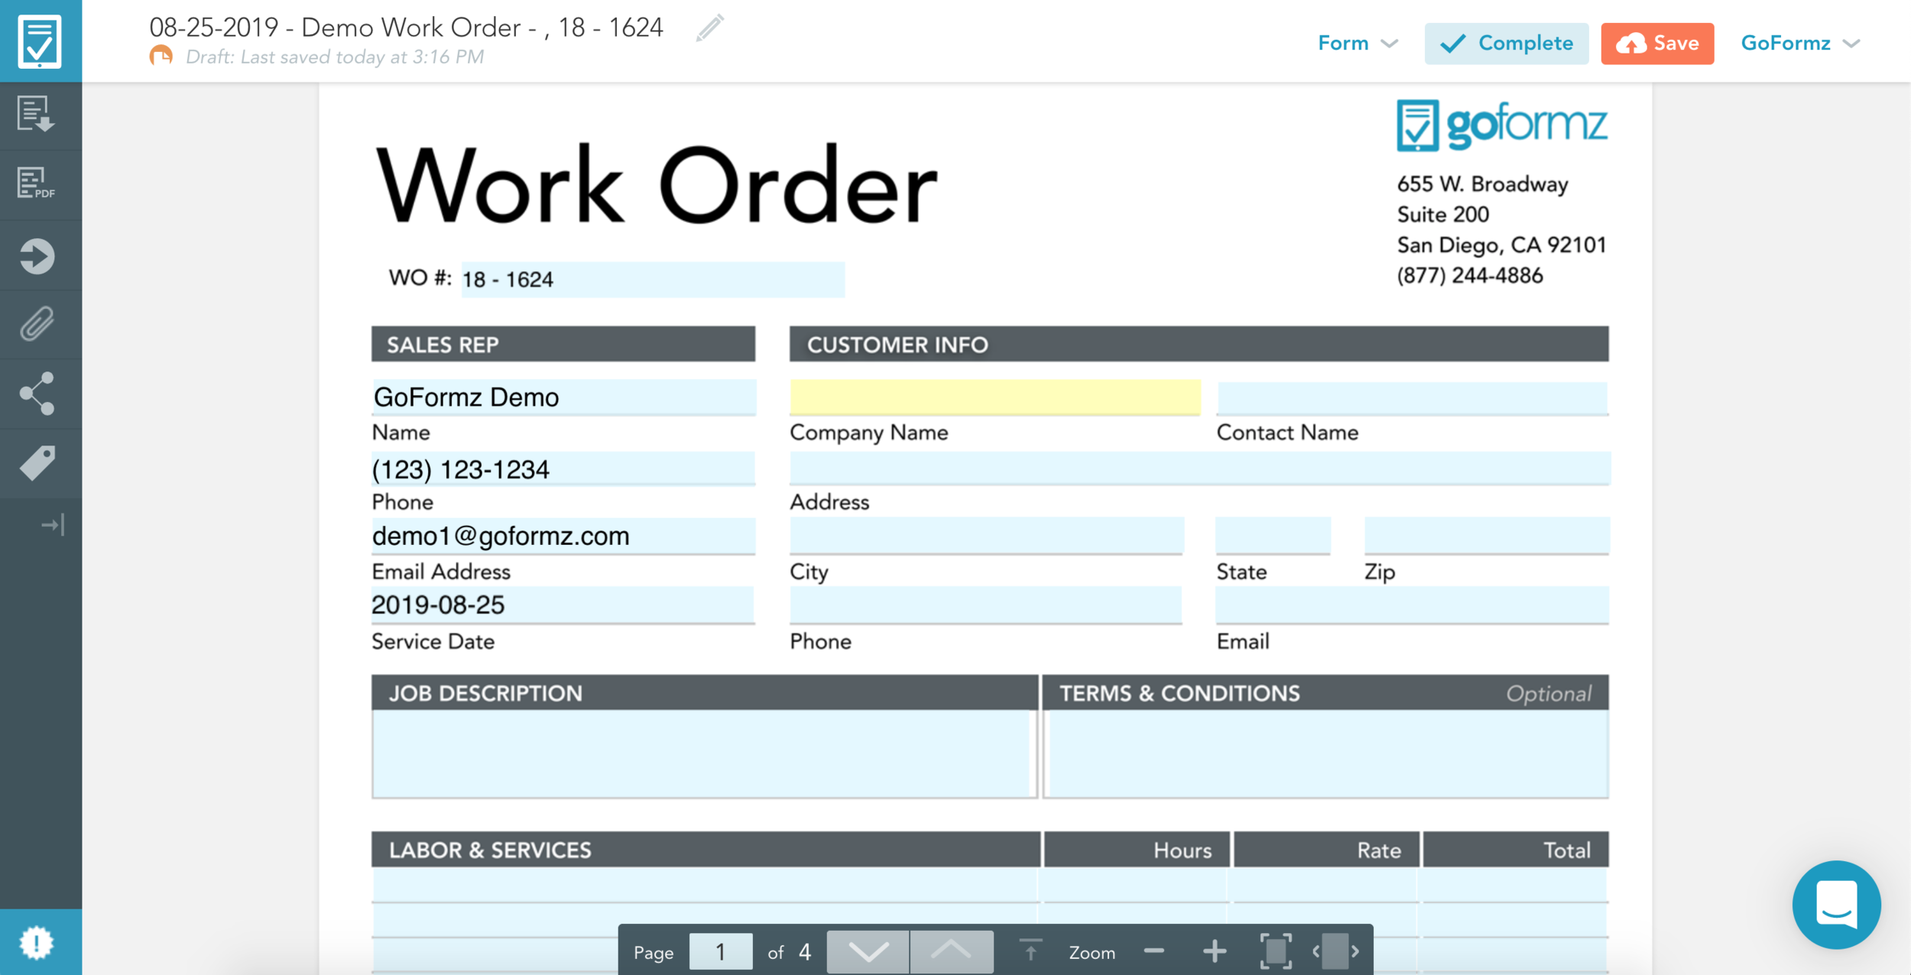Click the form download icon in sidebar
Image resolution: width=1911 pixels, height=975 pixels.
coord(36,115)
